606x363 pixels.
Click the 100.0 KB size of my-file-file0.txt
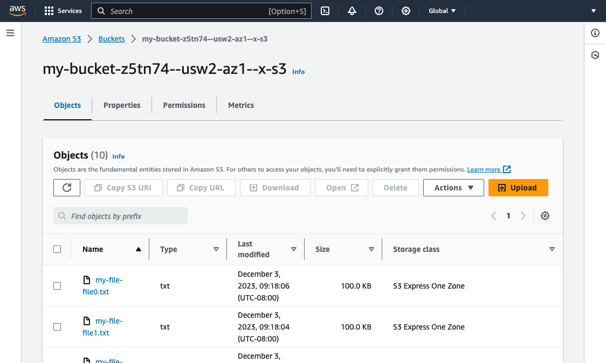coord(356,286)
